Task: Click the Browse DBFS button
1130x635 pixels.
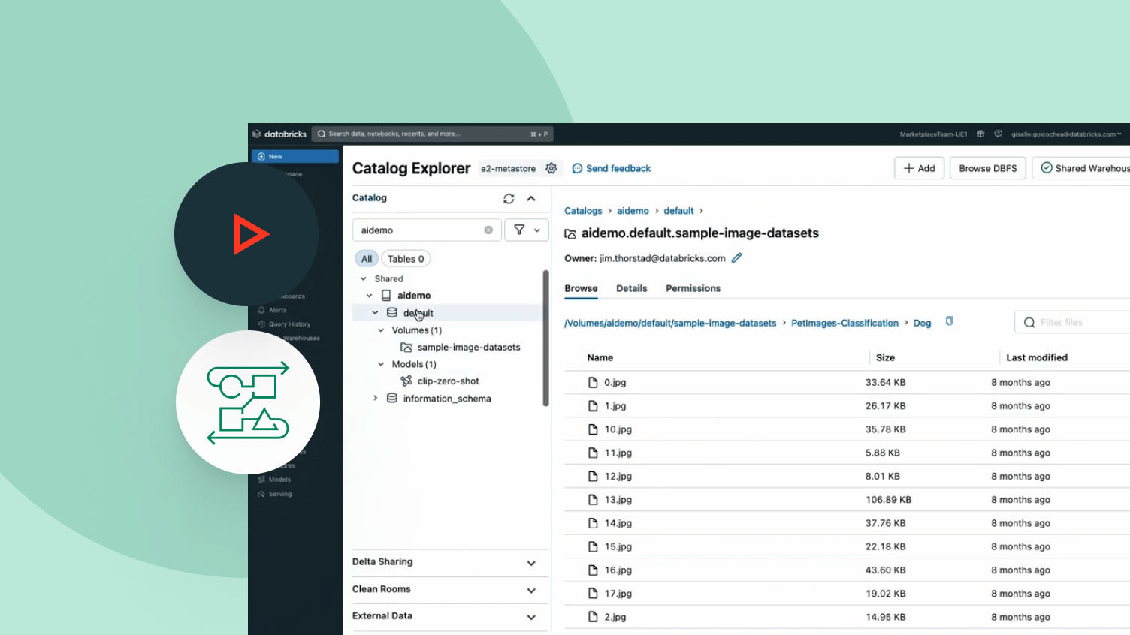Action: point(987,168)
